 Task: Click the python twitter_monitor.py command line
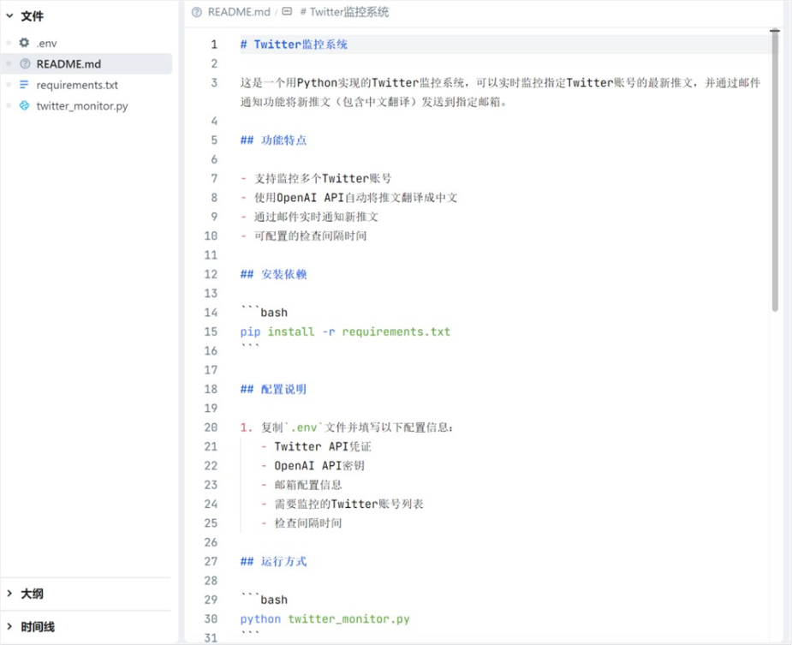click(325, 618)
